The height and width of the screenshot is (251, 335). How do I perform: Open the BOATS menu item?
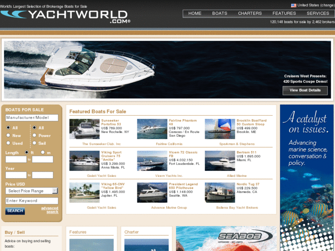[220, 13]
